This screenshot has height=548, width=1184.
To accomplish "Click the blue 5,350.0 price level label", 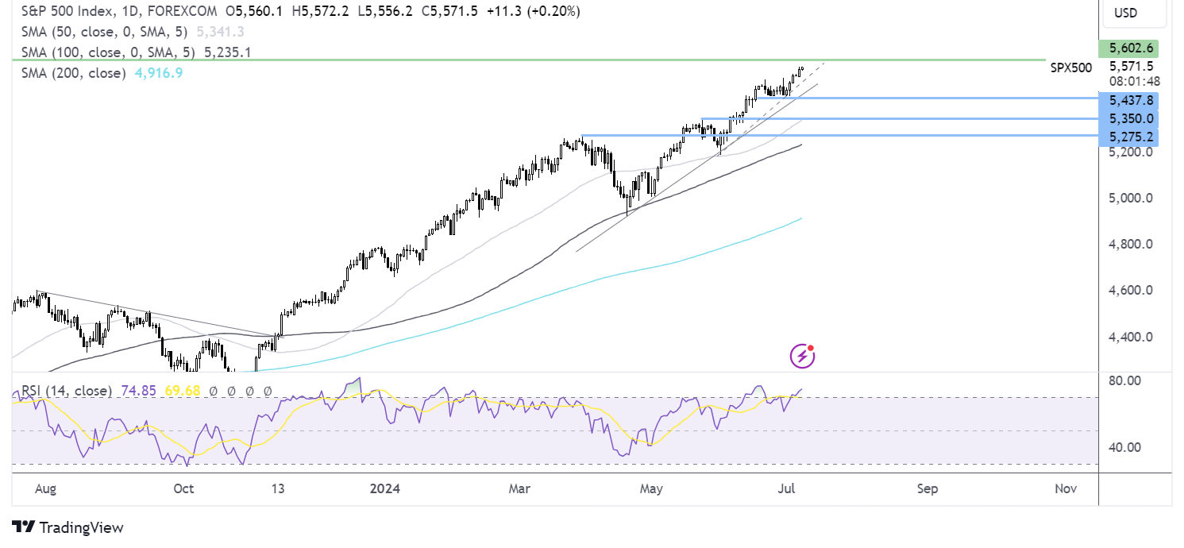I will (1127, 119).
